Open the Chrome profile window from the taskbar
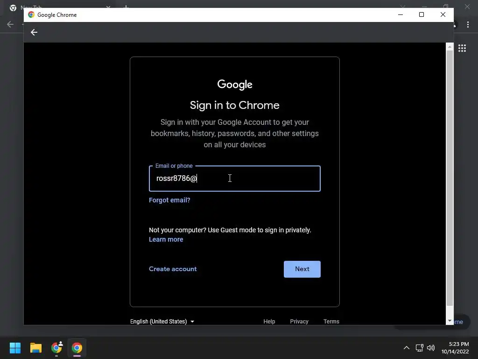478x359 pixels. 56,347
